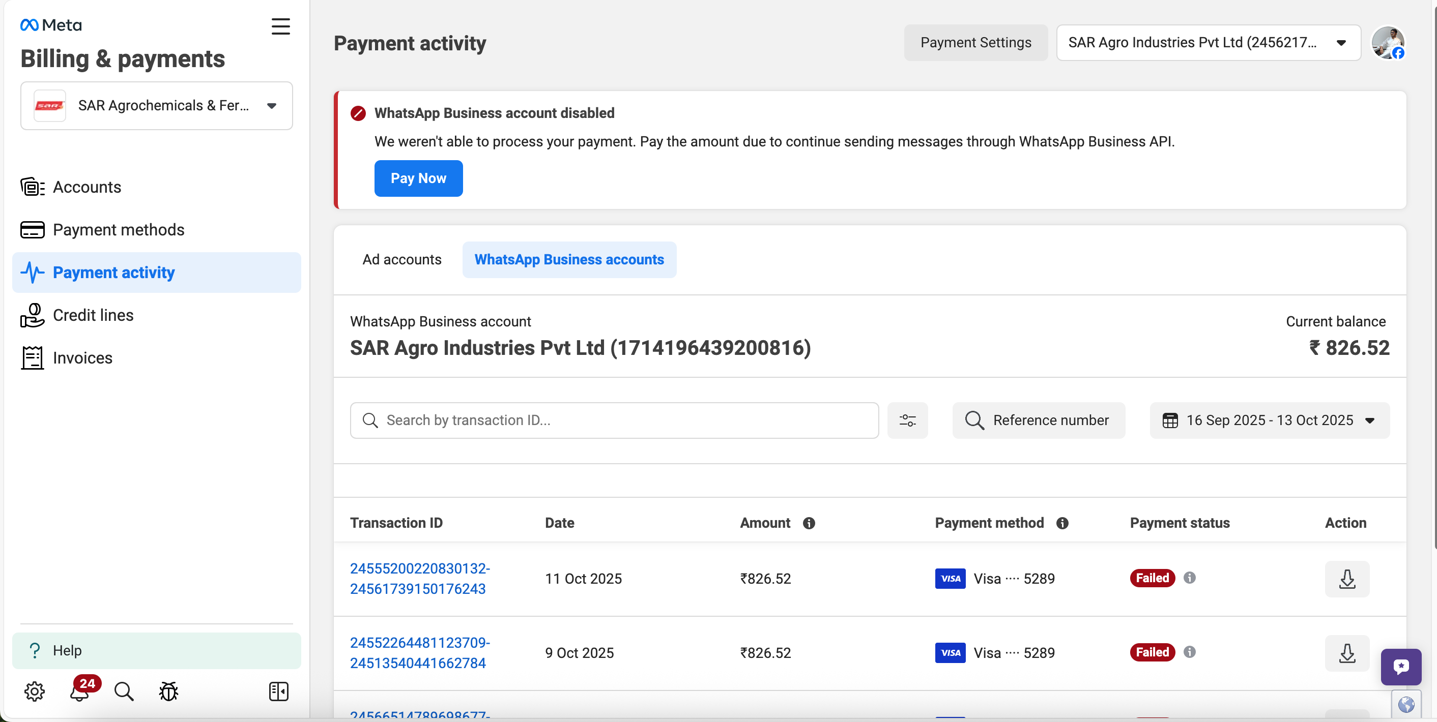
Task: Click the settings gear icon
Action: coord(35,691)
